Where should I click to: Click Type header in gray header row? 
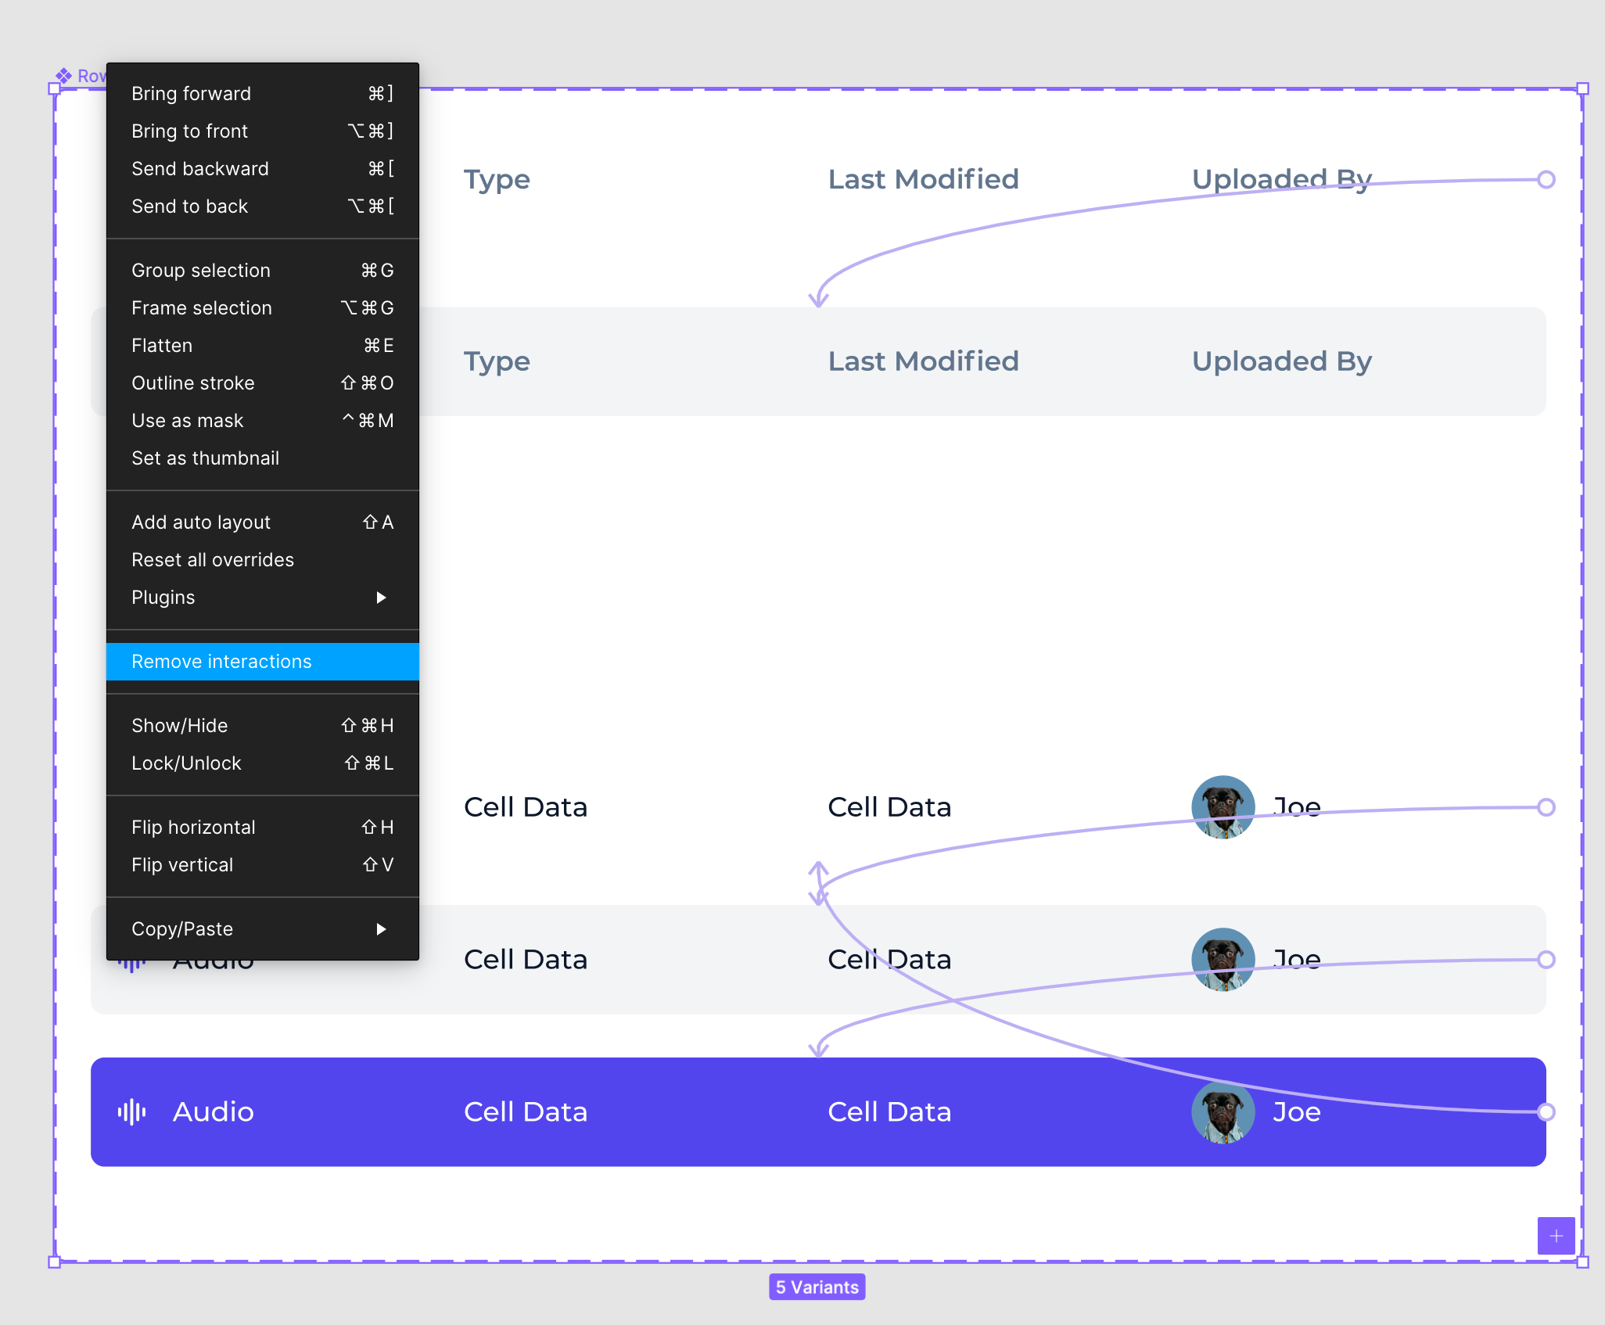(497, 362)
